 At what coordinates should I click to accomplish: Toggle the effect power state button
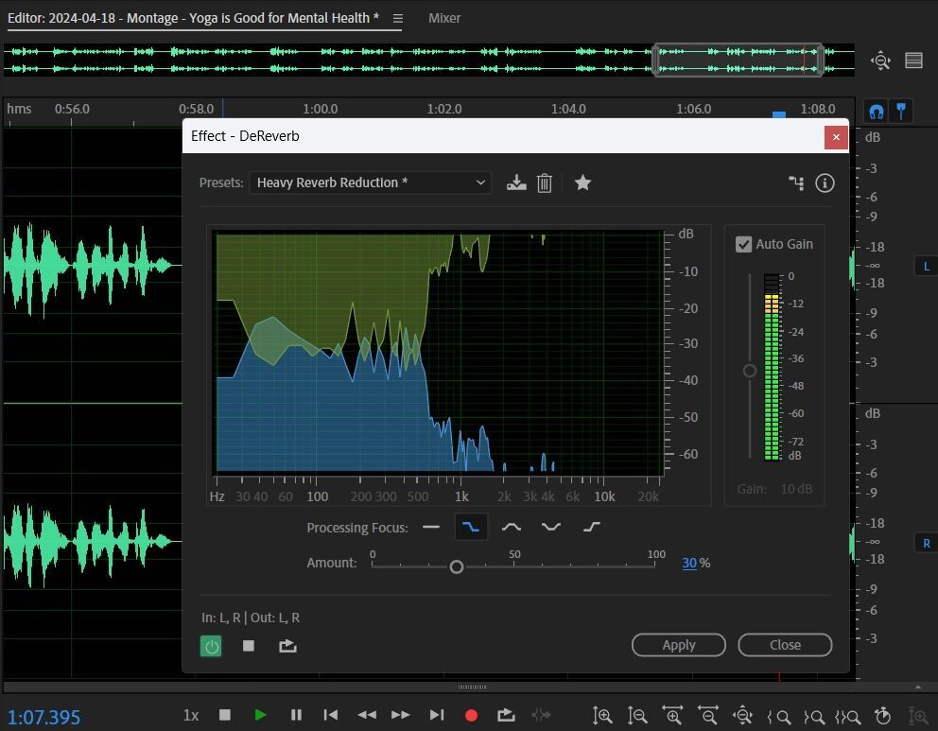(x=211, y=646)
